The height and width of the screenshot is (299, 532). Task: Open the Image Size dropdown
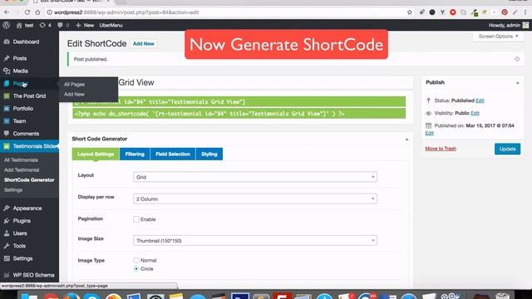[x=255, y=240]
